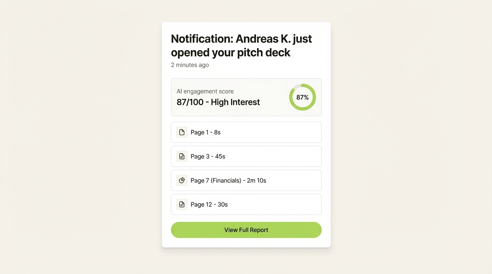Select the '2 minutes ago' timestamp
This screenshot has height=274, width=492.
(x=190, y=65)
